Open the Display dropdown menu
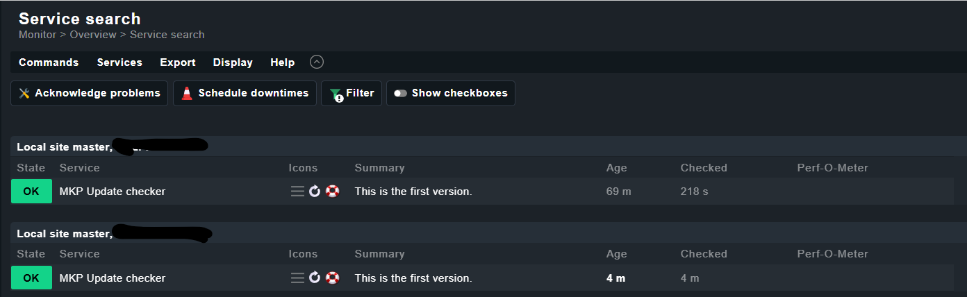The image size is (967, 297). click(x=233, y=62)
